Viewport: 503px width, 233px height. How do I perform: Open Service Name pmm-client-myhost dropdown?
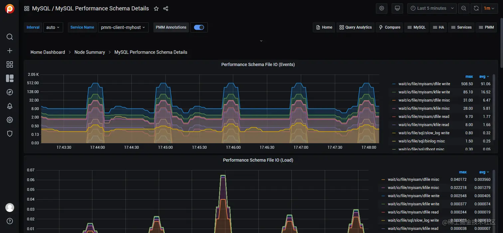(x=123, y=27)
